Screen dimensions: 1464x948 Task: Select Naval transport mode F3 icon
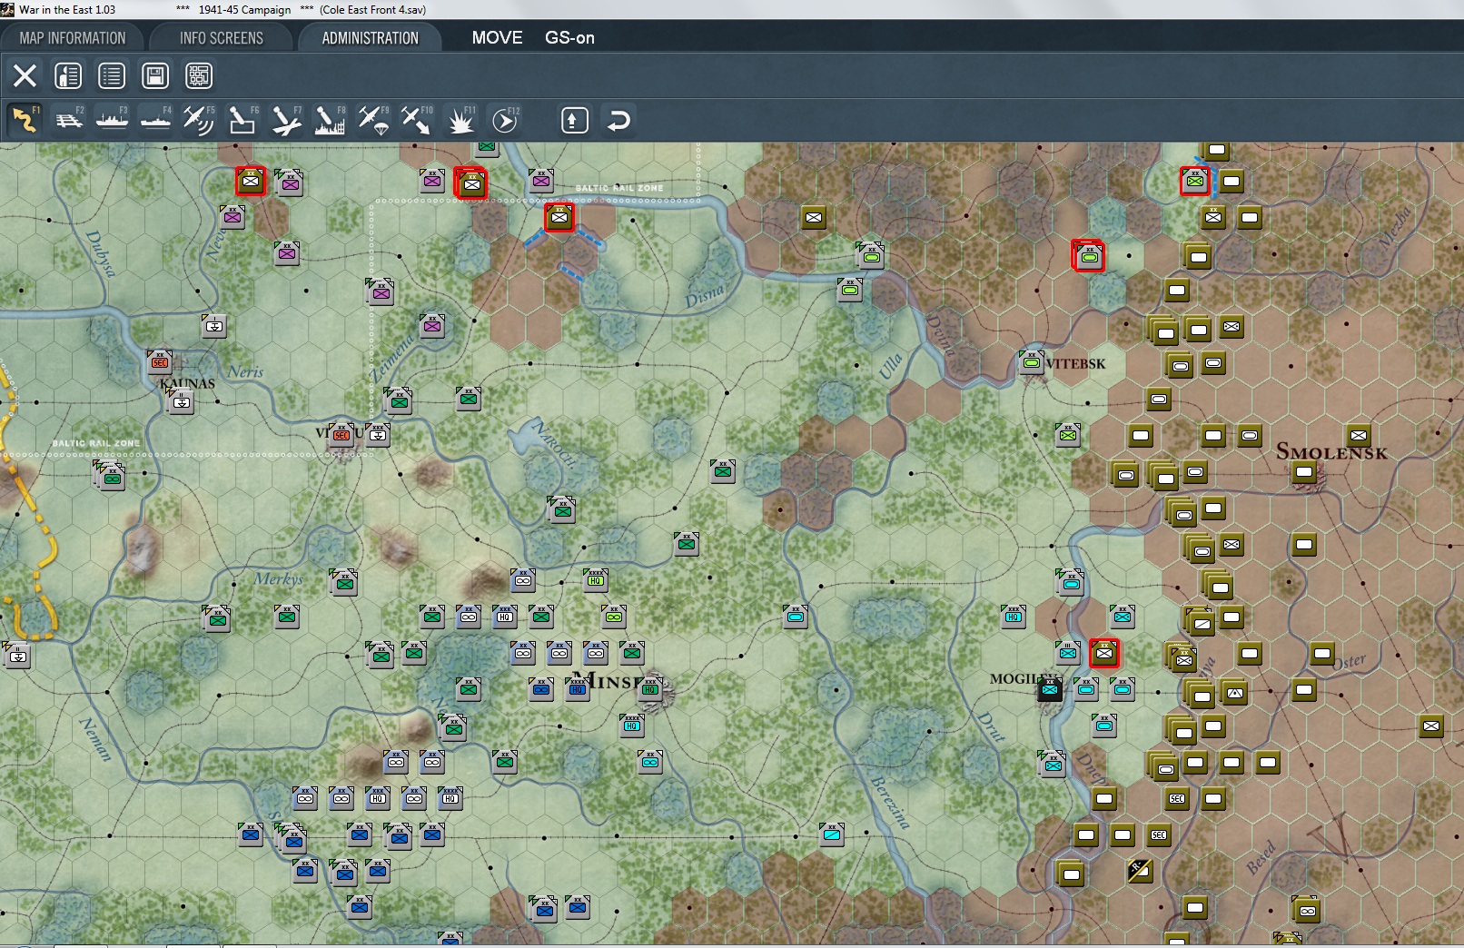[x=112, y=120]
